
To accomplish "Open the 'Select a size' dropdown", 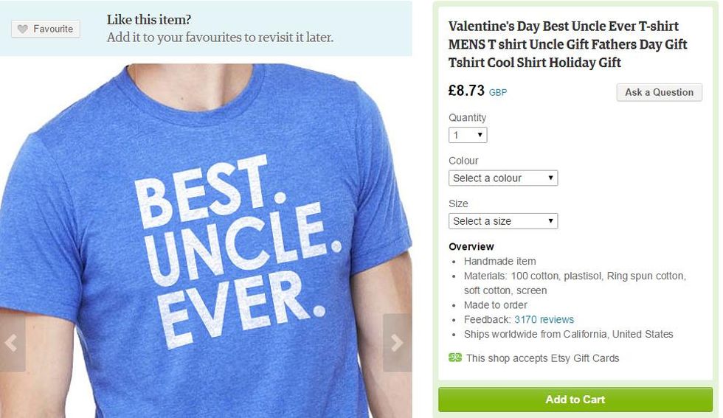I will 503,221.
